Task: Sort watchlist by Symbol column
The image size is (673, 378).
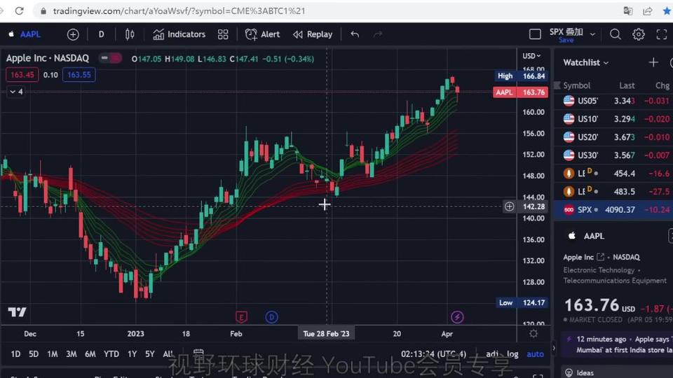Action: coord(576,85)
